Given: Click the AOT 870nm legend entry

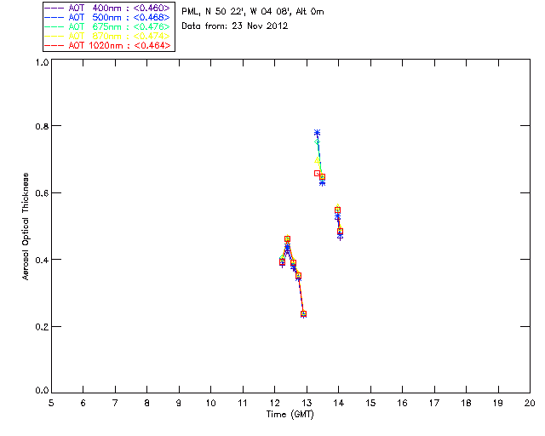Looking at the screenshot, I should [x=107, y=36].
